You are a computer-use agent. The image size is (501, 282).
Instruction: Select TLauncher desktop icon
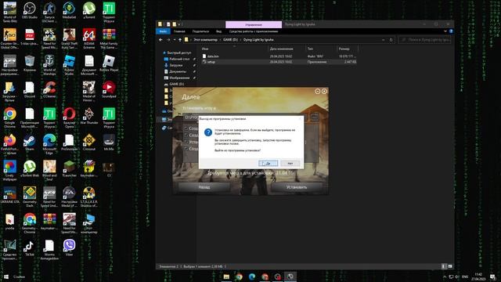coord(70,169)
